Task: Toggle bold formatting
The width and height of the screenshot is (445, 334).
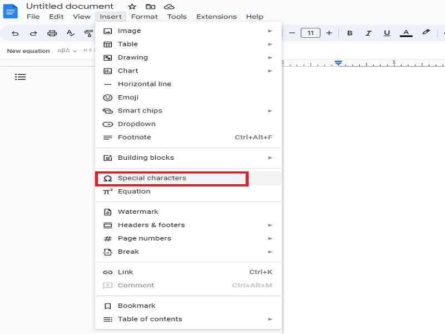Action: 349,33
